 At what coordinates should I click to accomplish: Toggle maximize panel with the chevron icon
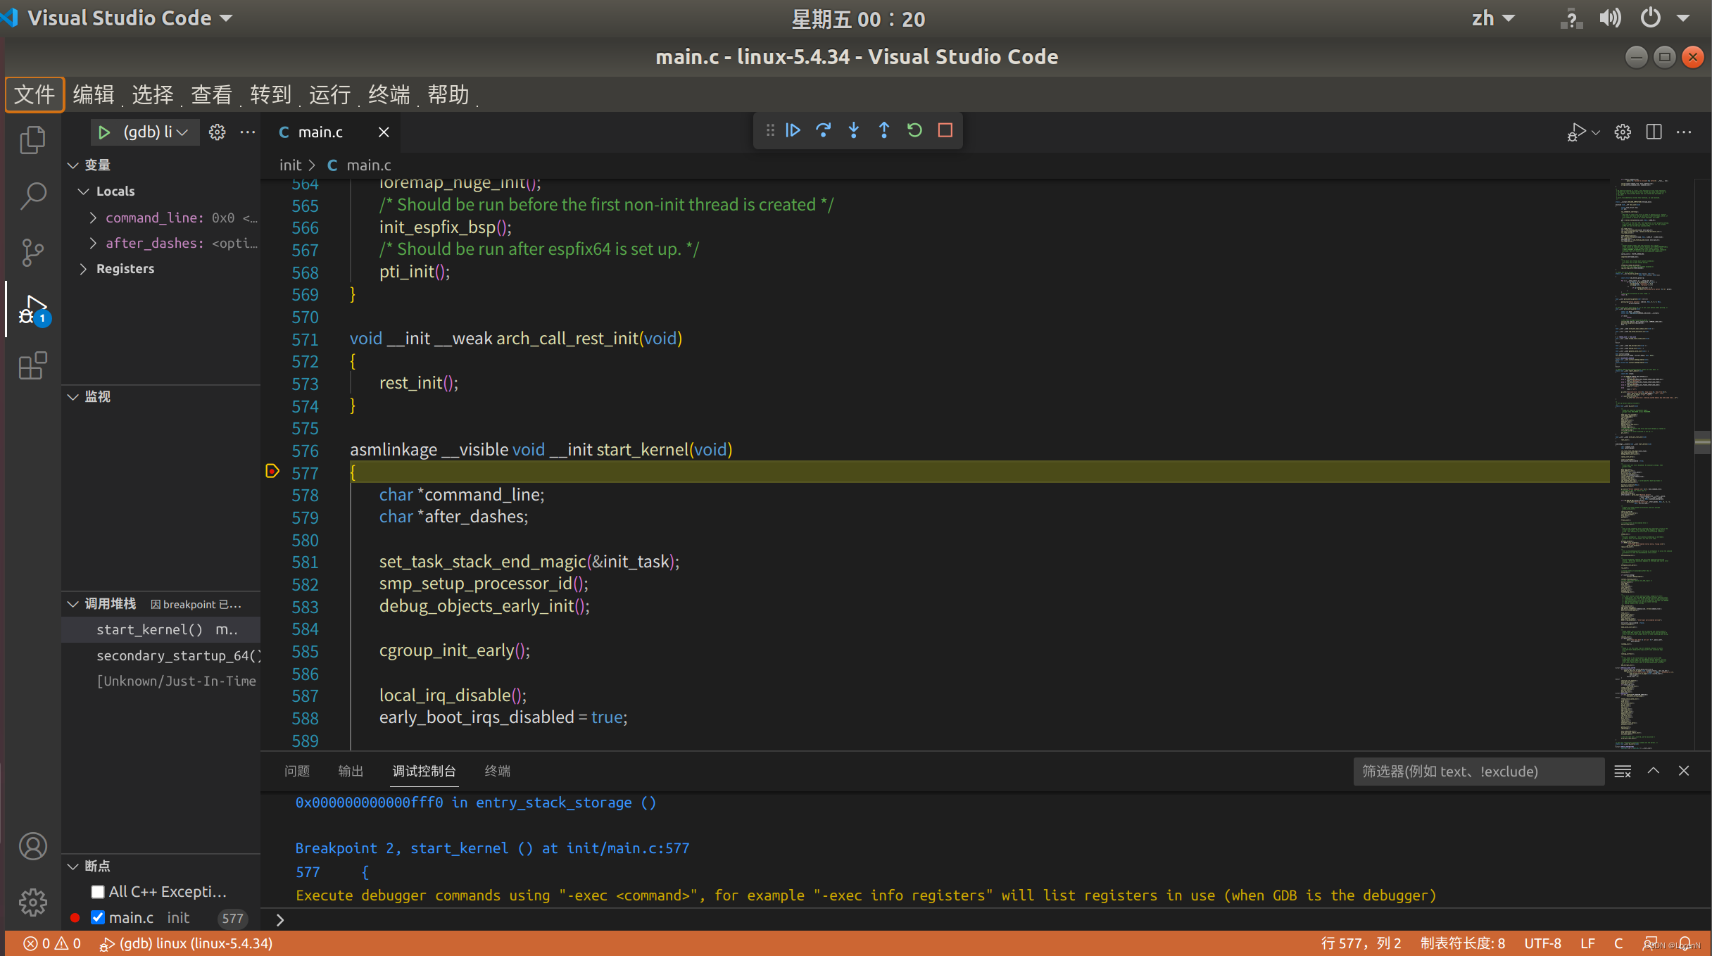point(1654,771)
